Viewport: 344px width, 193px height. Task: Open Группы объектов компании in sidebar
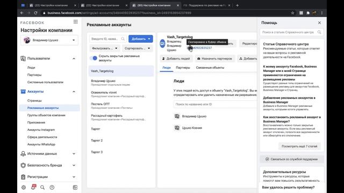click(46, 115)
